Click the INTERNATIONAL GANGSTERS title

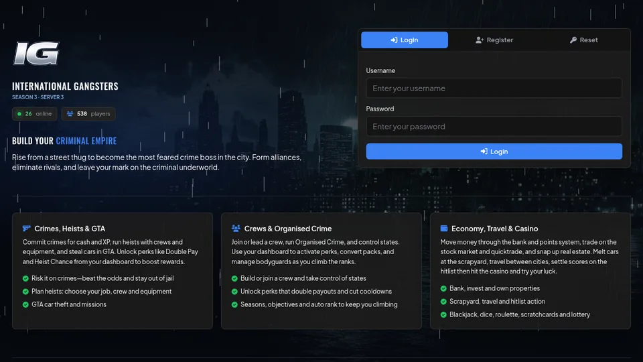(65, 86)
